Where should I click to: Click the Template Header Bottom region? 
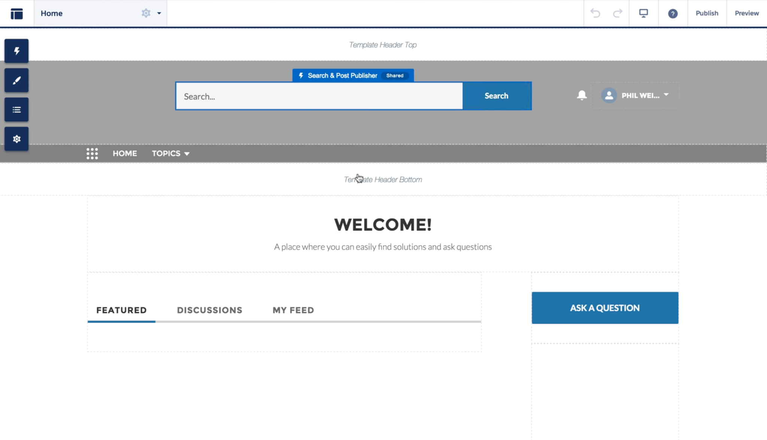pos(383,180)
